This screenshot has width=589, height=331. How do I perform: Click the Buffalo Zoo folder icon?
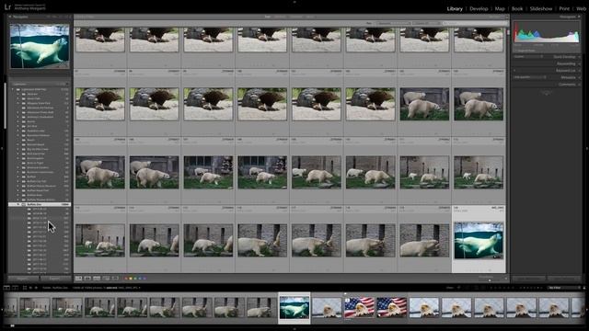tap(24, 204)
